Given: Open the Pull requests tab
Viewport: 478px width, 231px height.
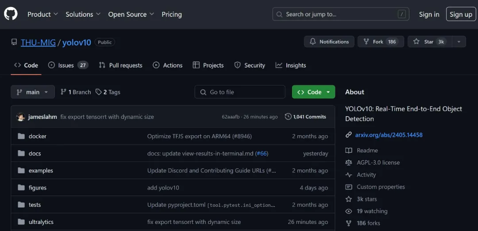Looking at the screenshot, I should (x=120, y=65).
